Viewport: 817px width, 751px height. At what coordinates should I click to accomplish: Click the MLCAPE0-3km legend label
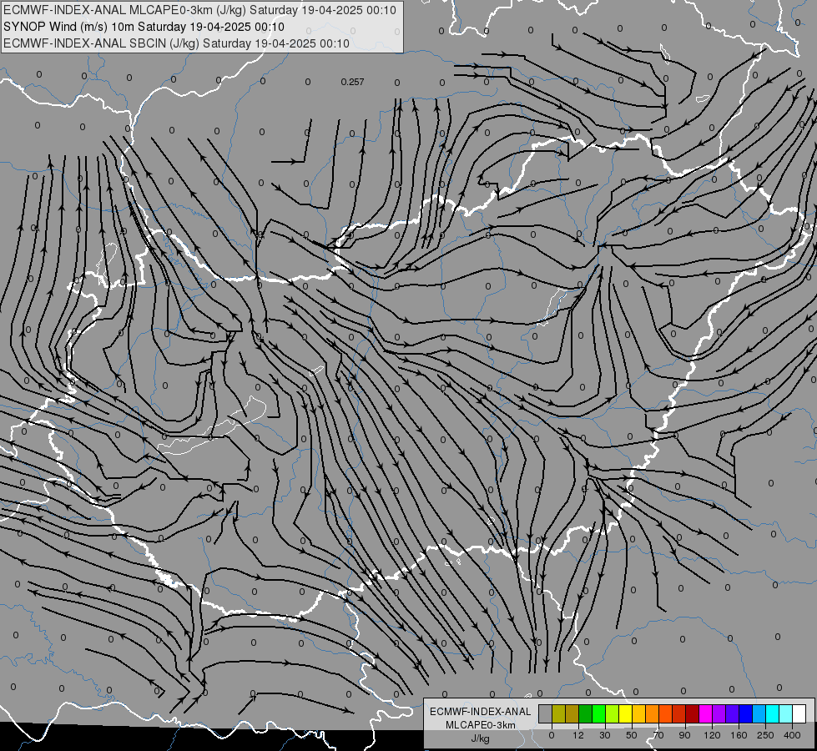click(481, 725)
